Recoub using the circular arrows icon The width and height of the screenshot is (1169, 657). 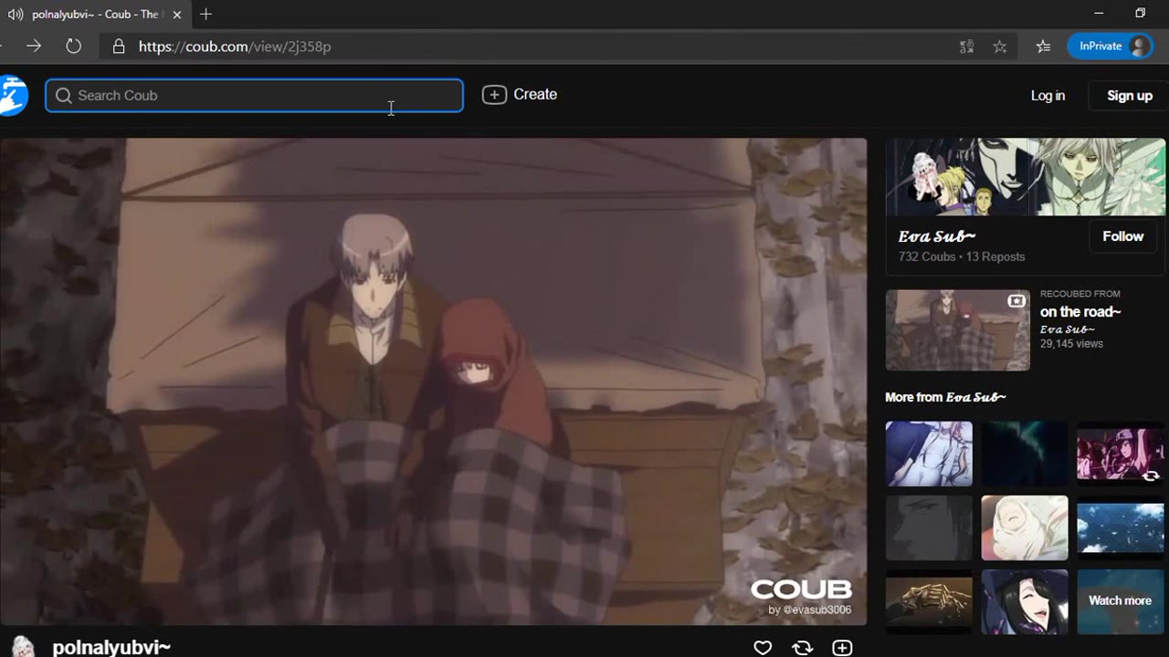(803, 647)
